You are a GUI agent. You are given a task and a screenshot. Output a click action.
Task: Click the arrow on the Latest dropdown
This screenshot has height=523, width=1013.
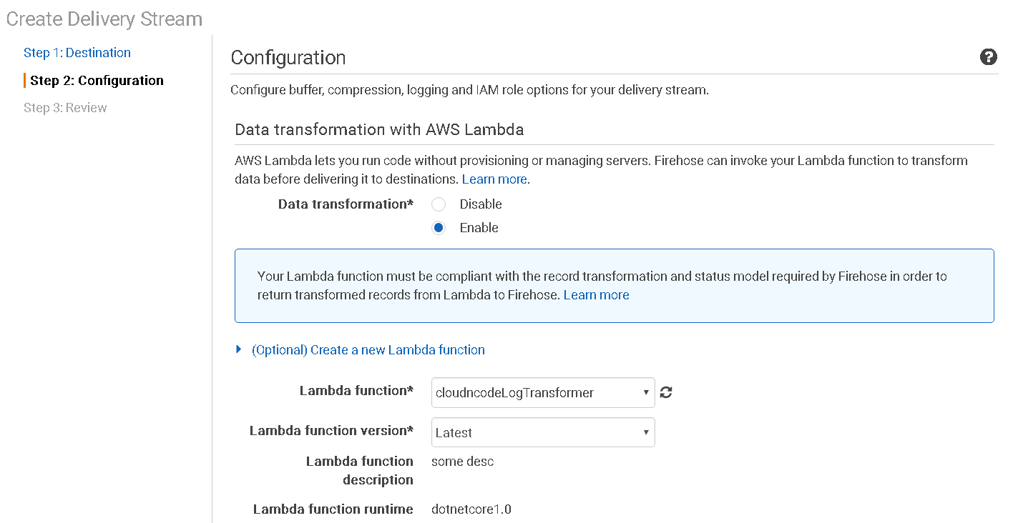pos(646,432)
